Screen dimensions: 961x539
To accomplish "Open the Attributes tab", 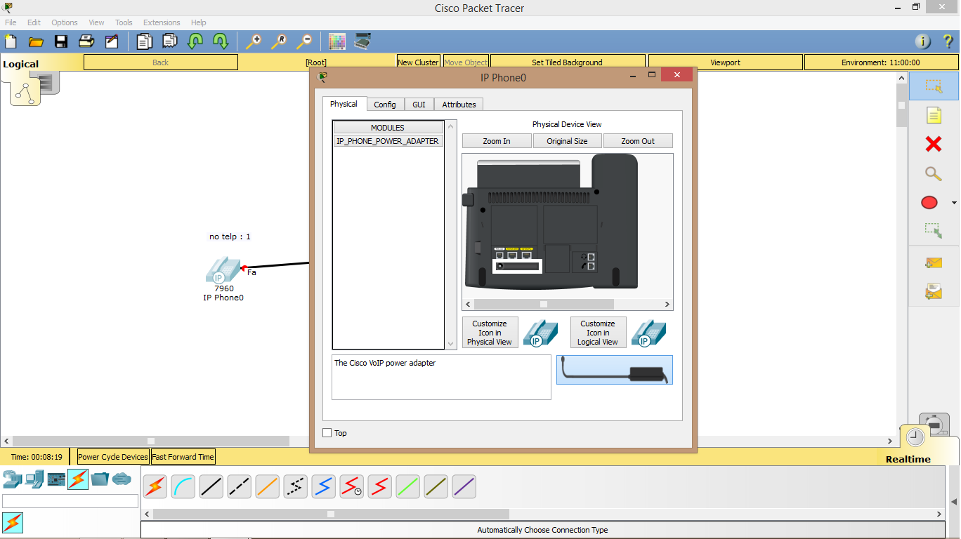I will [459, 105].
